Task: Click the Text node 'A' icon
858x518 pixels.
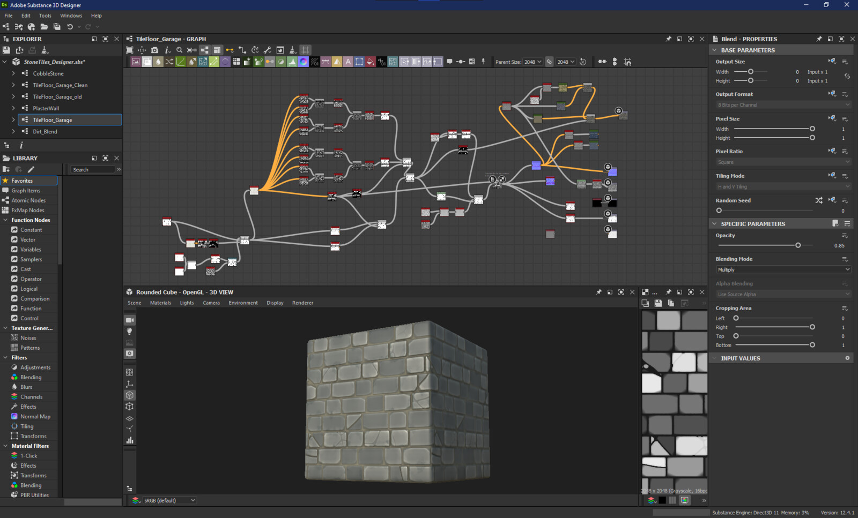Action: (x=348, y=62)
